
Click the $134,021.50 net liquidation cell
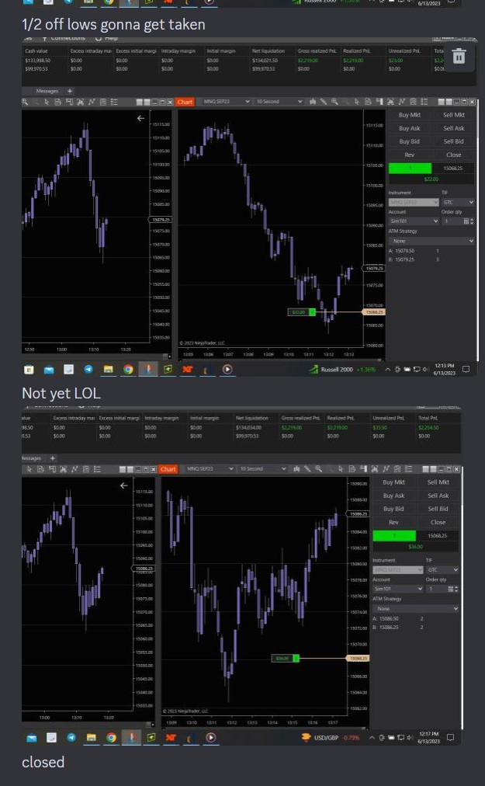tap(265, 60)
